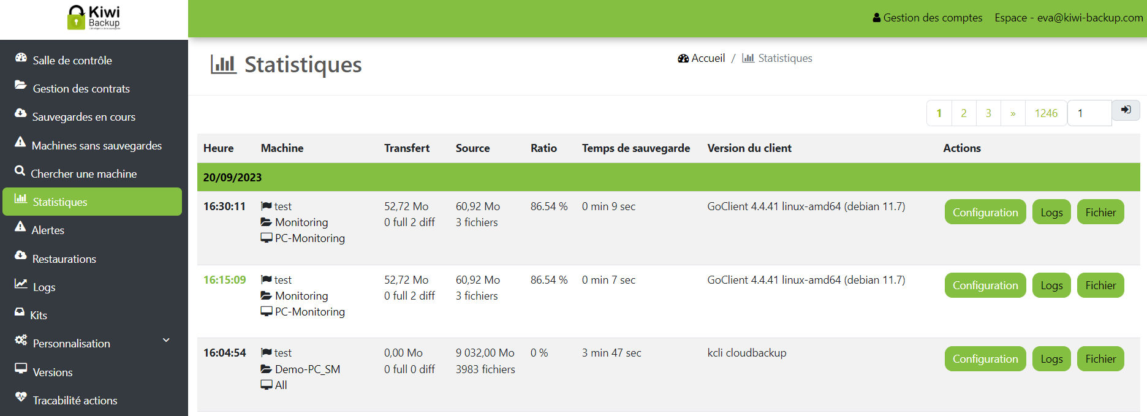This screenshot has width=1147, height=416.
Task: Click the 16:15:09 time link
Action: coord(224,279)
